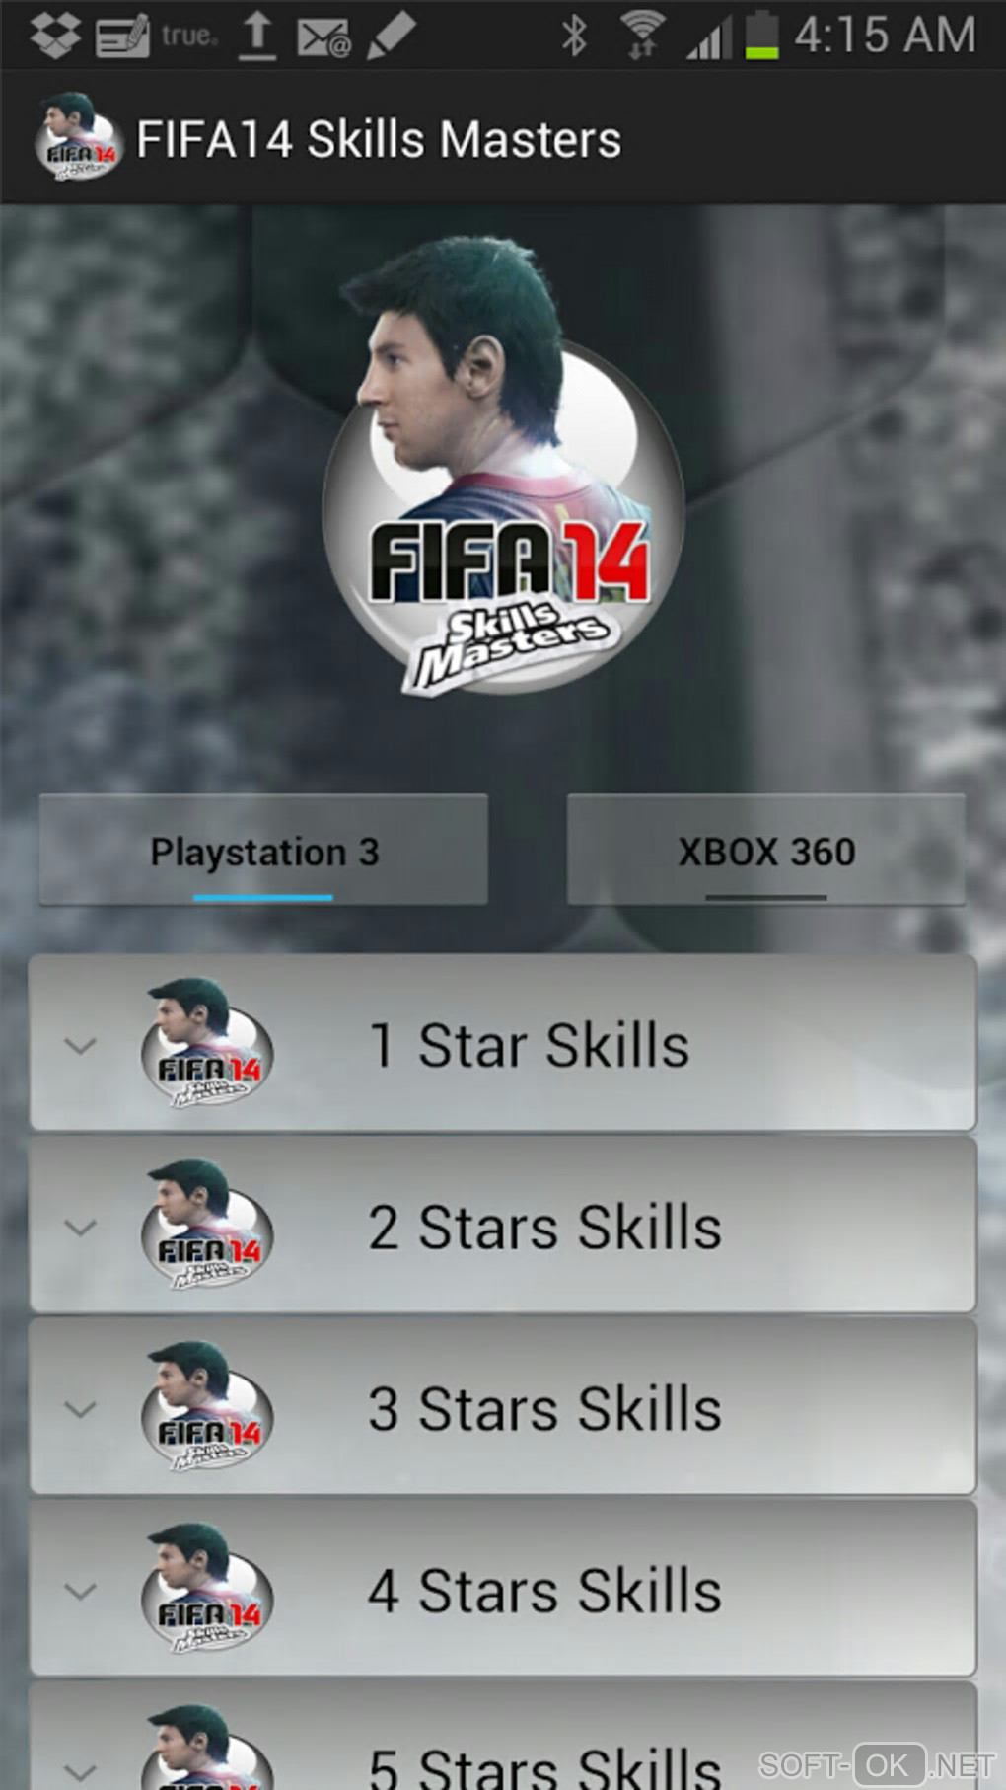This screenshot has height=1790, width=1006.
Task: Open the note notification icon beside Dropbox
Action: click(x=122, y=36)
